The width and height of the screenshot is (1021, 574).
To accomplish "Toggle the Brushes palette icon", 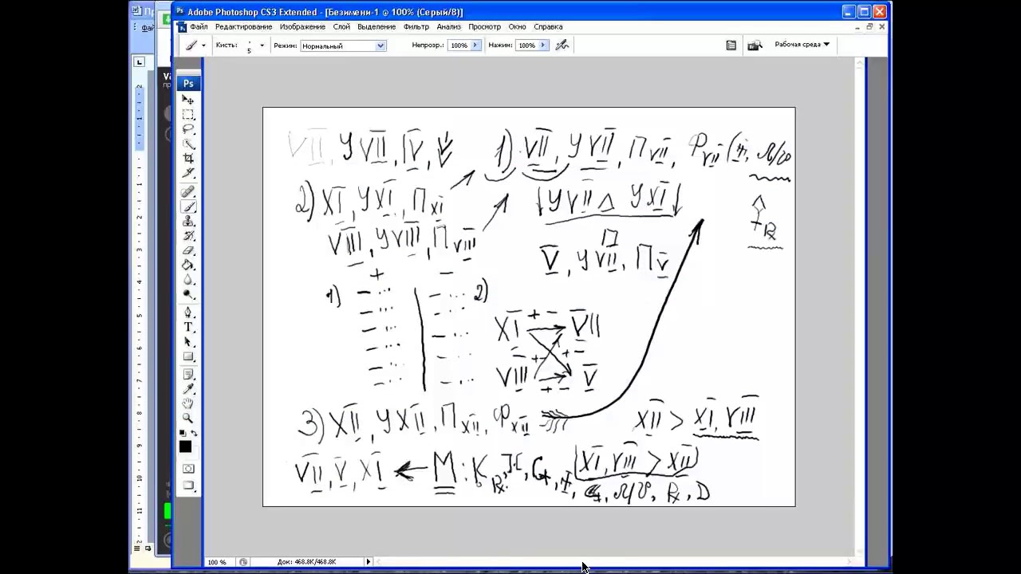I will (x=731, y=45).
